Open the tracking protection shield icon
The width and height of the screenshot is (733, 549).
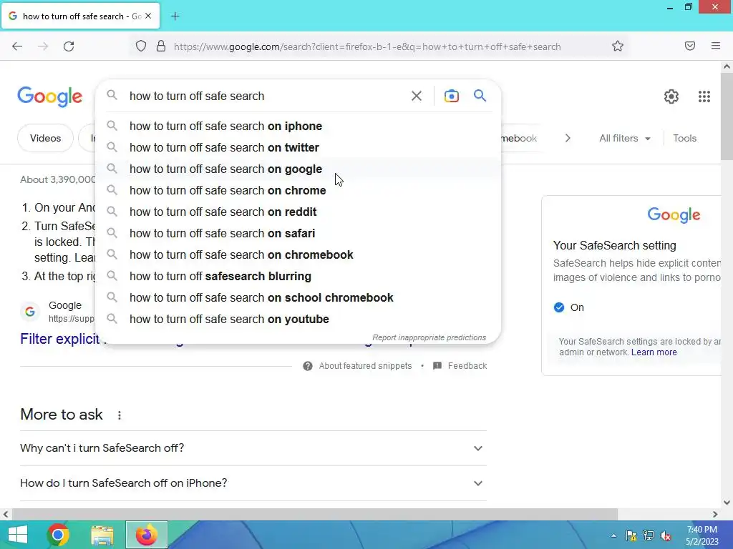tap(141, 46)
